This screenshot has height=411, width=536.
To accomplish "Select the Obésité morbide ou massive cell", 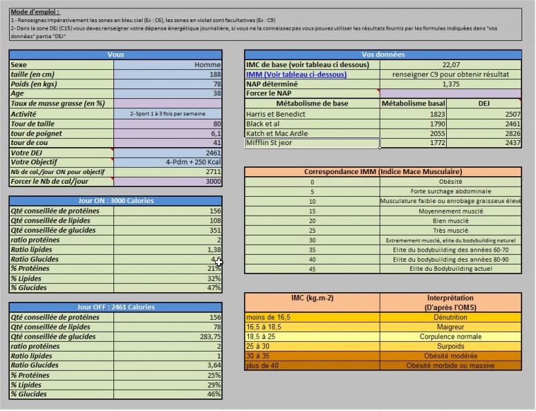I will [450, 365].
